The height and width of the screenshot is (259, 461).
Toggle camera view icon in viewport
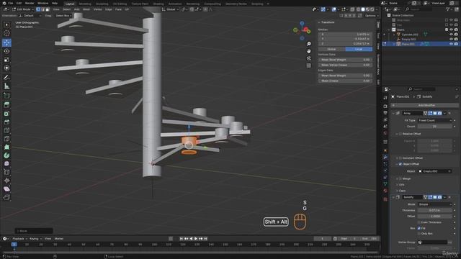point(309,58)
